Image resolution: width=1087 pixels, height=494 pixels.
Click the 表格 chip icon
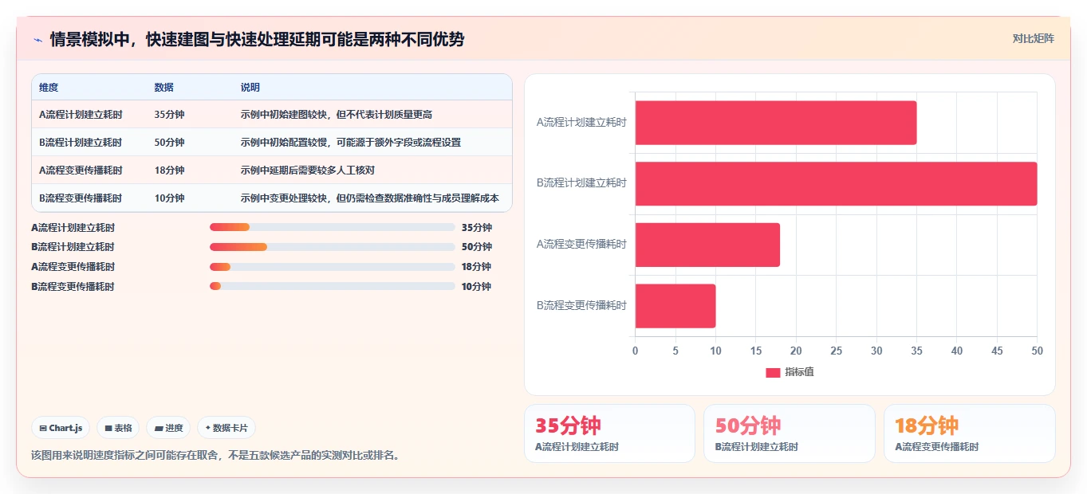point(108,429)
